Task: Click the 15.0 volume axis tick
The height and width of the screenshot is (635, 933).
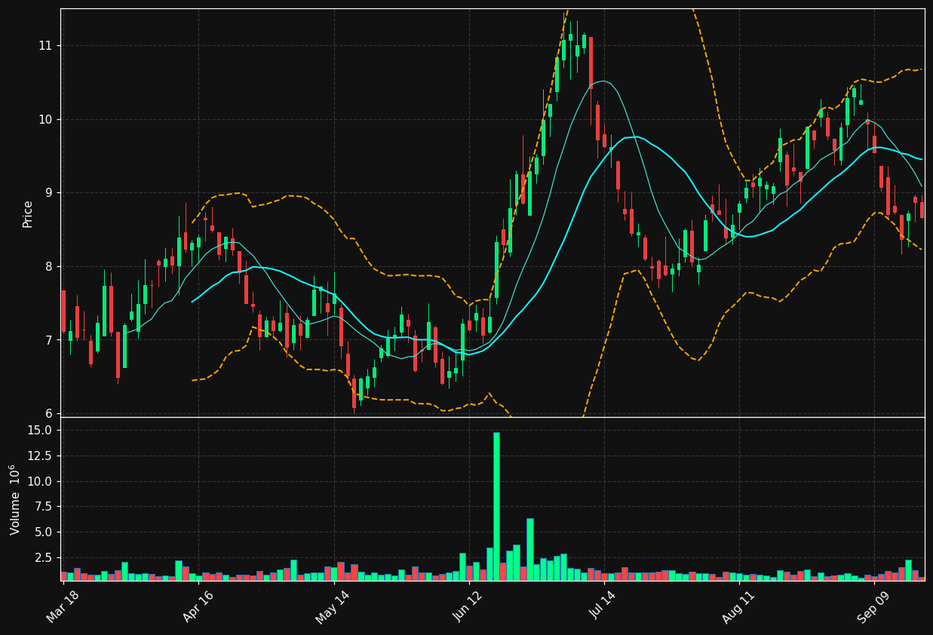Action: pyautogui.click(x=41, y=430)
